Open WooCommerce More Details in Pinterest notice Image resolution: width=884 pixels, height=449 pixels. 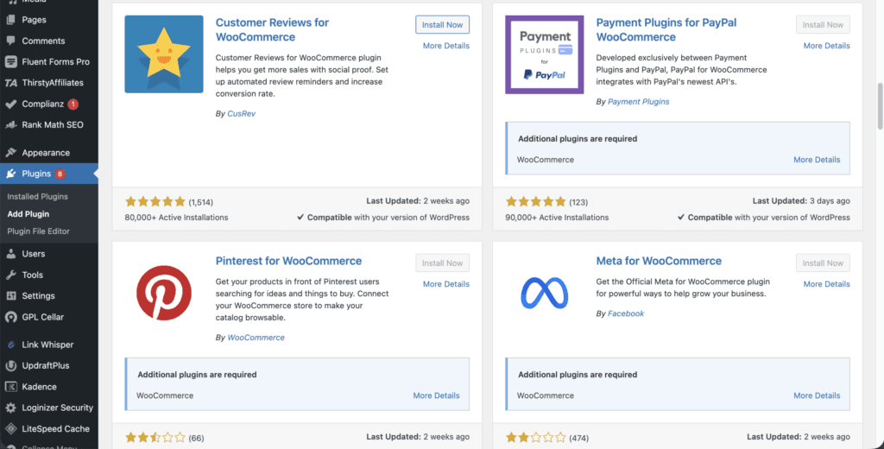point(436,395)
